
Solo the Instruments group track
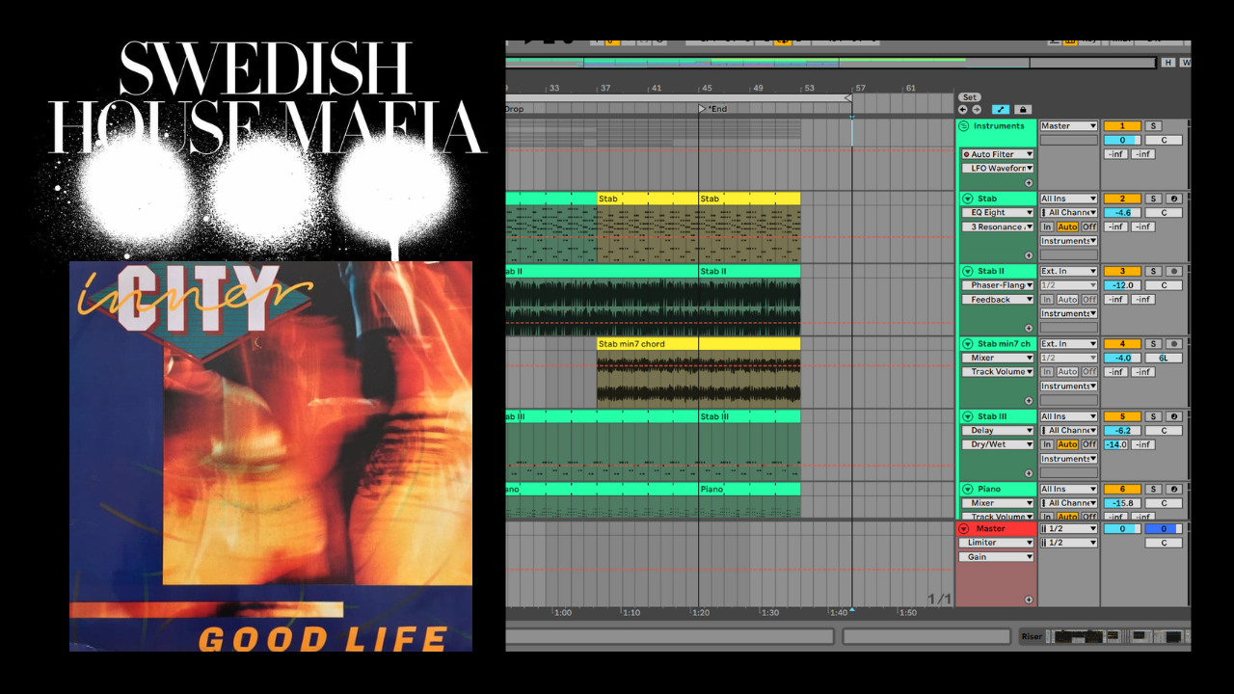coord(1153,126)
